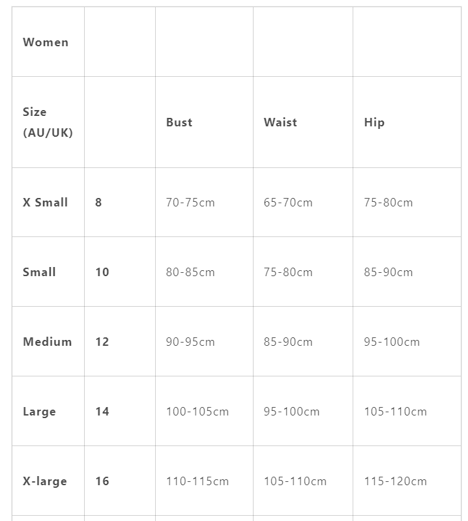This screenshot has width=468, height=521.
Task: Click the 65-70cm waist measurement
Action: pos(288,203)
